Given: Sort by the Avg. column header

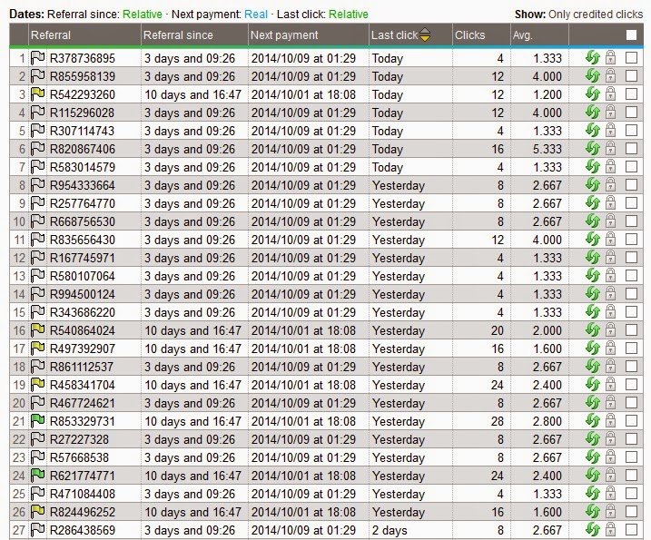Looking at the screenshot, I should (x=523, y=35).
